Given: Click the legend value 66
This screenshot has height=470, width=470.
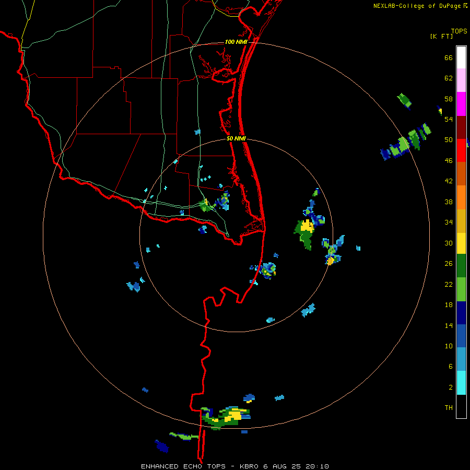Looking at the screenshot, I should (x=449, y=58).
